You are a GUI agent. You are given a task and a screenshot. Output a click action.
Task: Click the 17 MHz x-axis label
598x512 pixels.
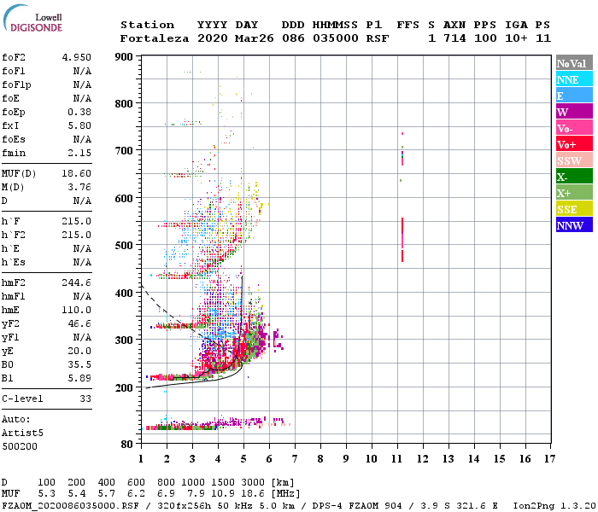pos(550,459)
